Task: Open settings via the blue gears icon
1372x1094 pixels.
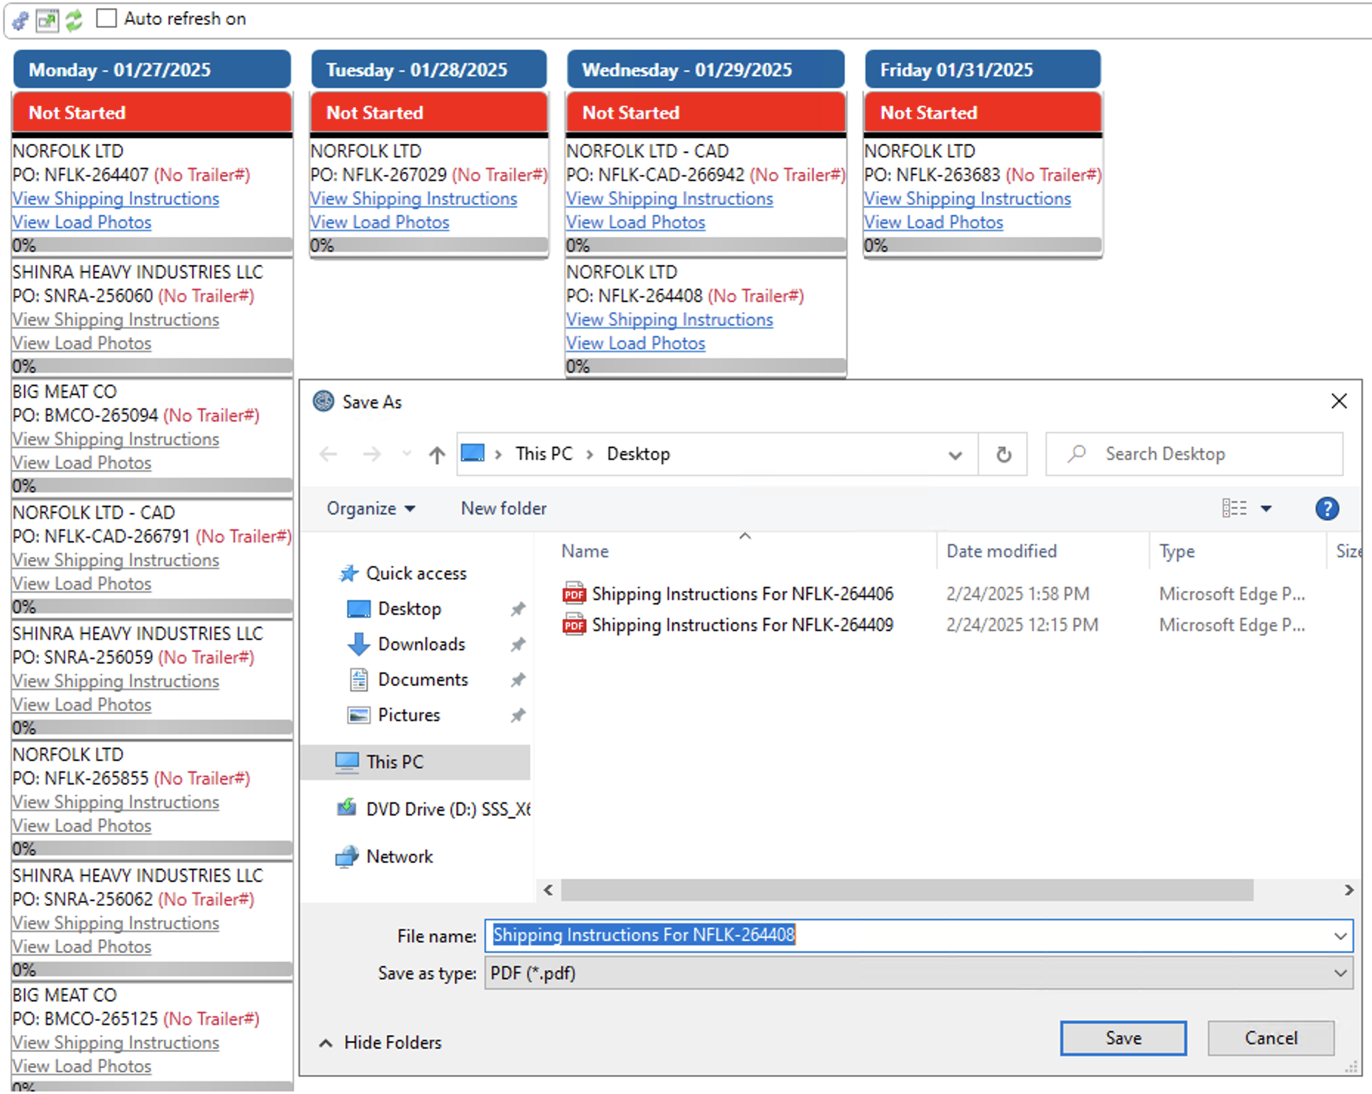Action: pyautogui.click(x=20, y=20)
